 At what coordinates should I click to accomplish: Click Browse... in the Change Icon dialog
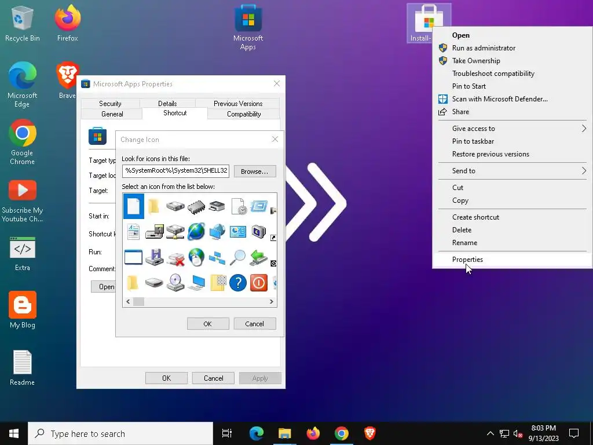point(255,172)
